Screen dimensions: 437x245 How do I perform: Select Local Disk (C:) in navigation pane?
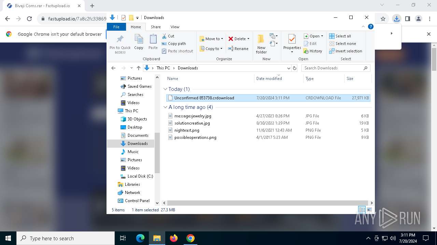pyautogui.click(x=140, y=176)
